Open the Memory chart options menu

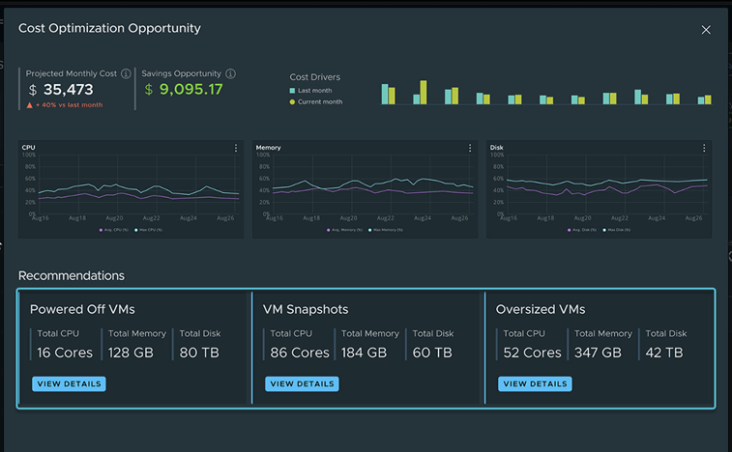coord(470,148)
